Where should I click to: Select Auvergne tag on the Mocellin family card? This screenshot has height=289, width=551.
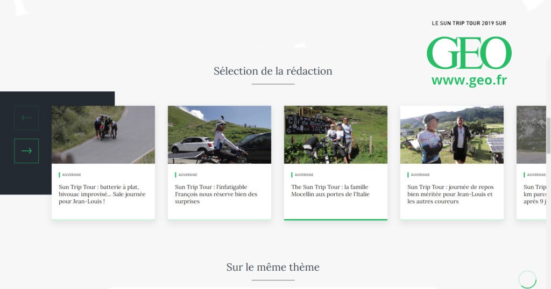(x=304, y=175)
